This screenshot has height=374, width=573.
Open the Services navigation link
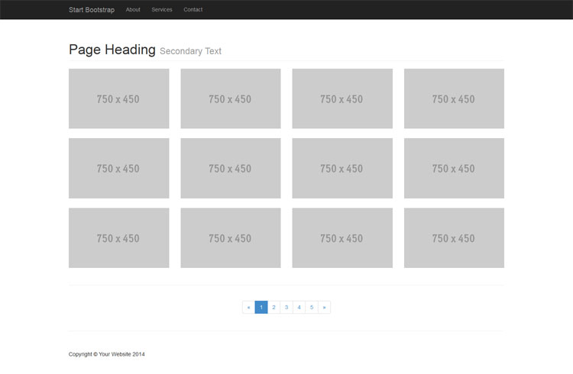coord(162,10)
